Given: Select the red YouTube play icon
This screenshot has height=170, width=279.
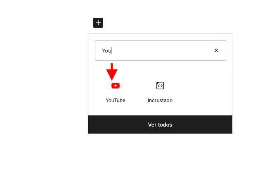Looking at the screenshot, I should coord(116,86).
